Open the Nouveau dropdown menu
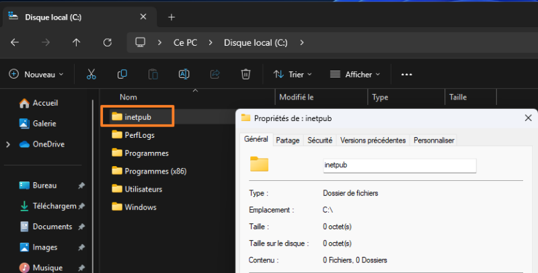This screenshot has width=538, height=273. point(37,75)
